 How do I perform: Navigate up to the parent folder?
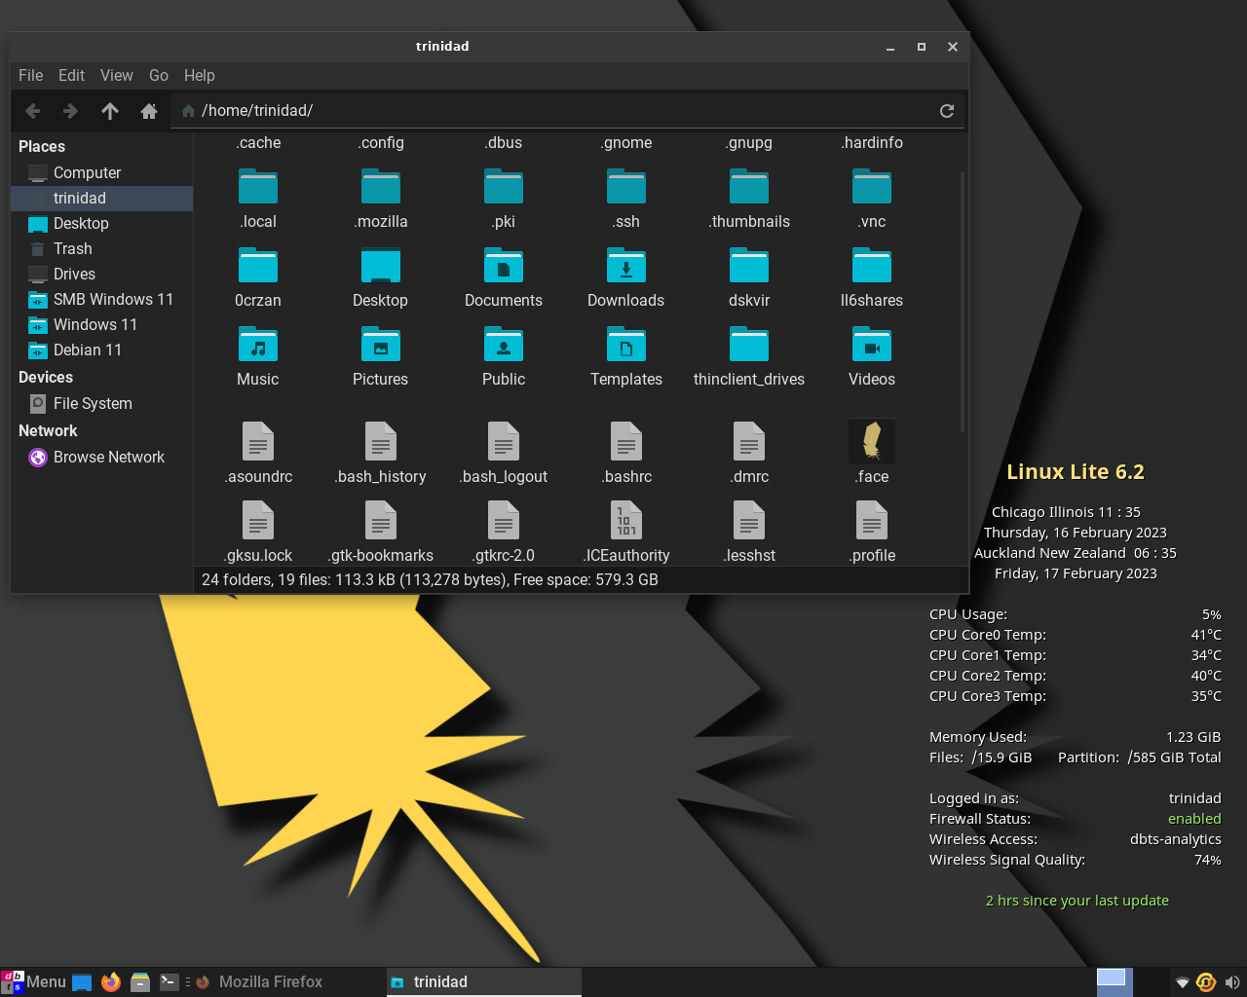coord(110,111)
